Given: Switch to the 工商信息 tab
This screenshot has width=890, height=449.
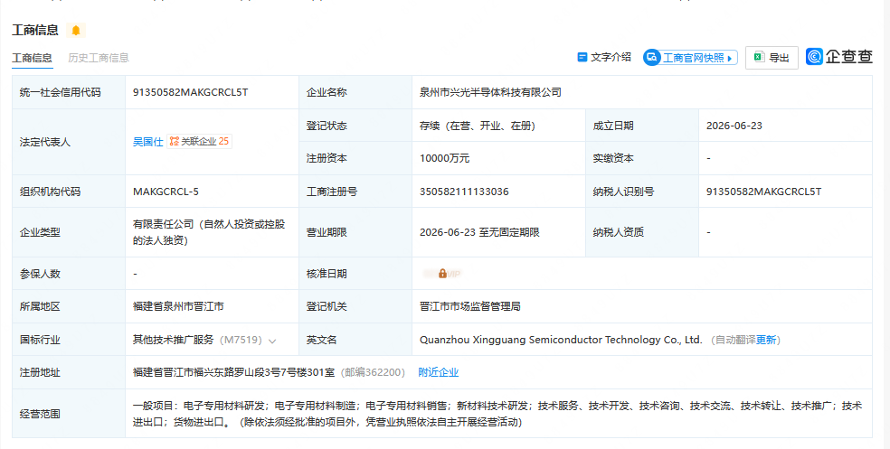Looking at the screenshot, I should 33,58.
